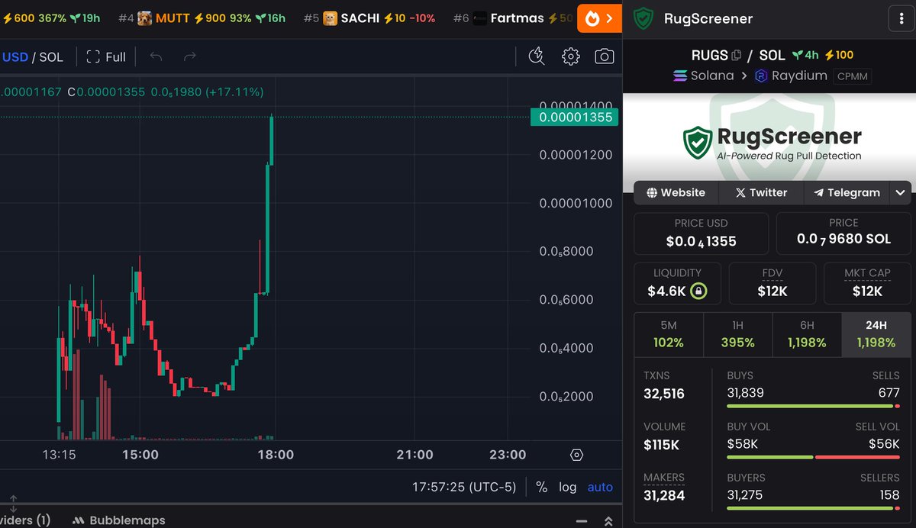Viewport: 916px width, 528px height.
Task: Click the timezone display showing UTC-5
Action: coord(463,487)
